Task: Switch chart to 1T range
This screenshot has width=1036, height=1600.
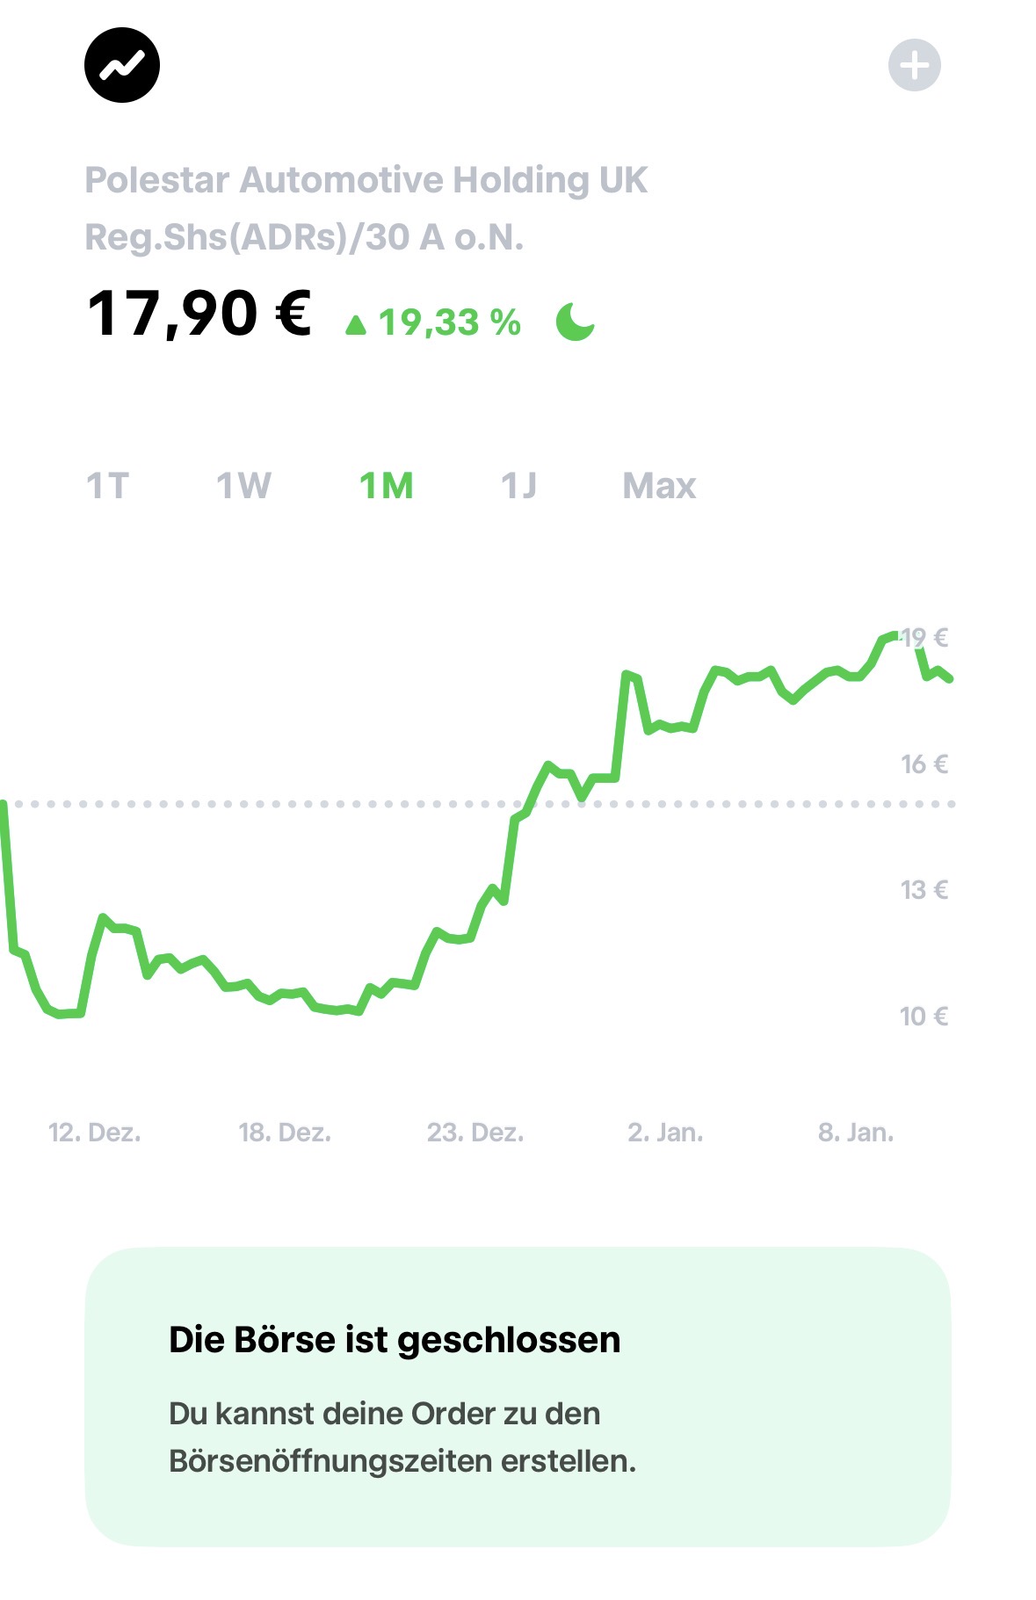Action: [107, 486]
